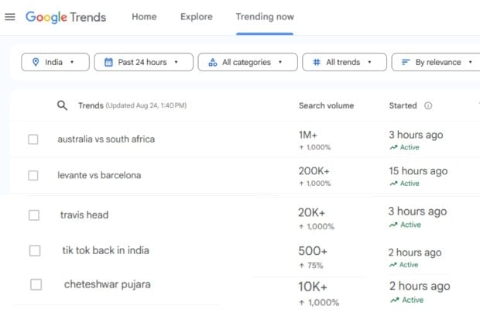This screenshot has width=480, height=320.
Task: Select the levante vs barcelona checkbox
Action: pos(33,176)
